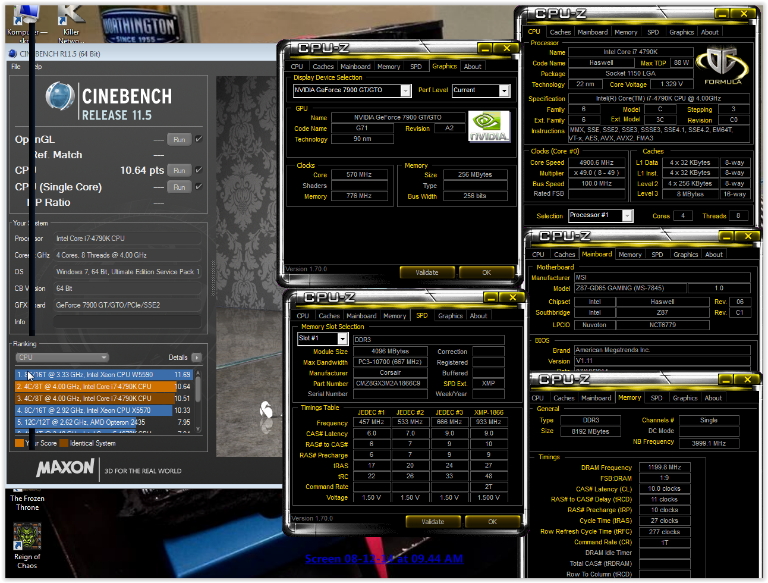Image resolution: width=768 pixels, height=583 pixels.
Task: Open the Killer Network desktop shortcut
Action: coord(71,23)
